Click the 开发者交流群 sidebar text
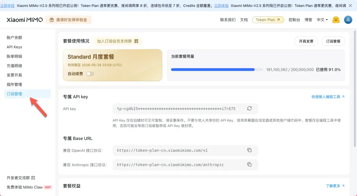Image resolution: width=357 pixels, height=196 pixels. 18,178
